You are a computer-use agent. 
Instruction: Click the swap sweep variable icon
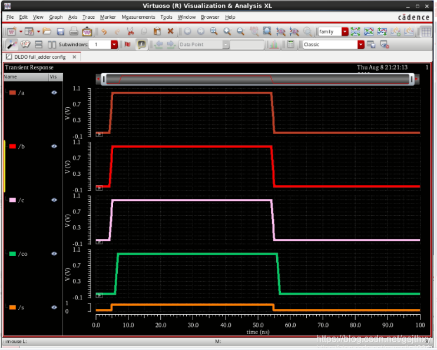tap(382, 31)
